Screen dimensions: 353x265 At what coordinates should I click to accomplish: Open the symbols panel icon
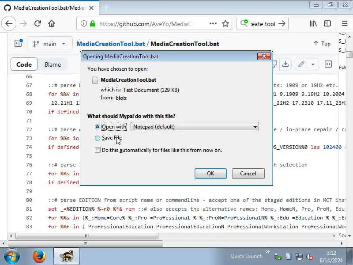(x=328, y=64)
